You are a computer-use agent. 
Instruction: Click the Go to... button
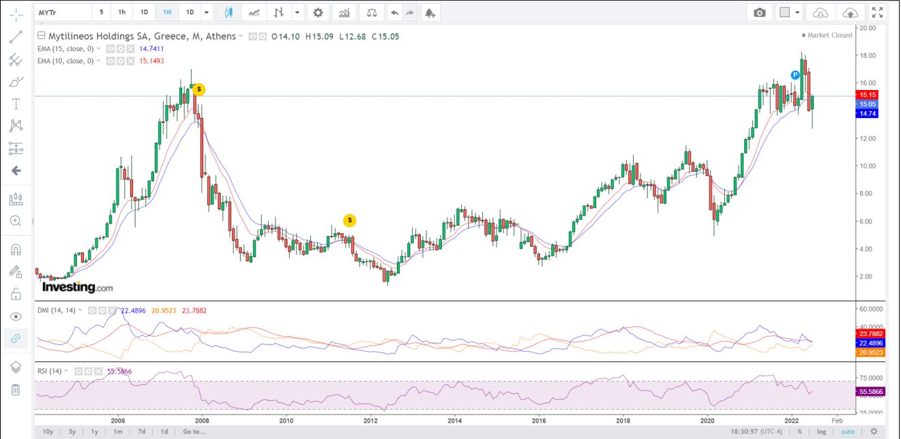pos(194,432)
